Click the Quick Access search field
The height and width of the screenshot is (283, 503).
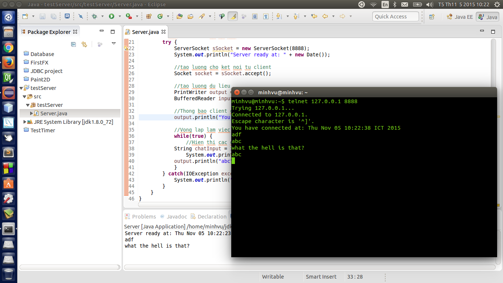(x=396, y=17)
